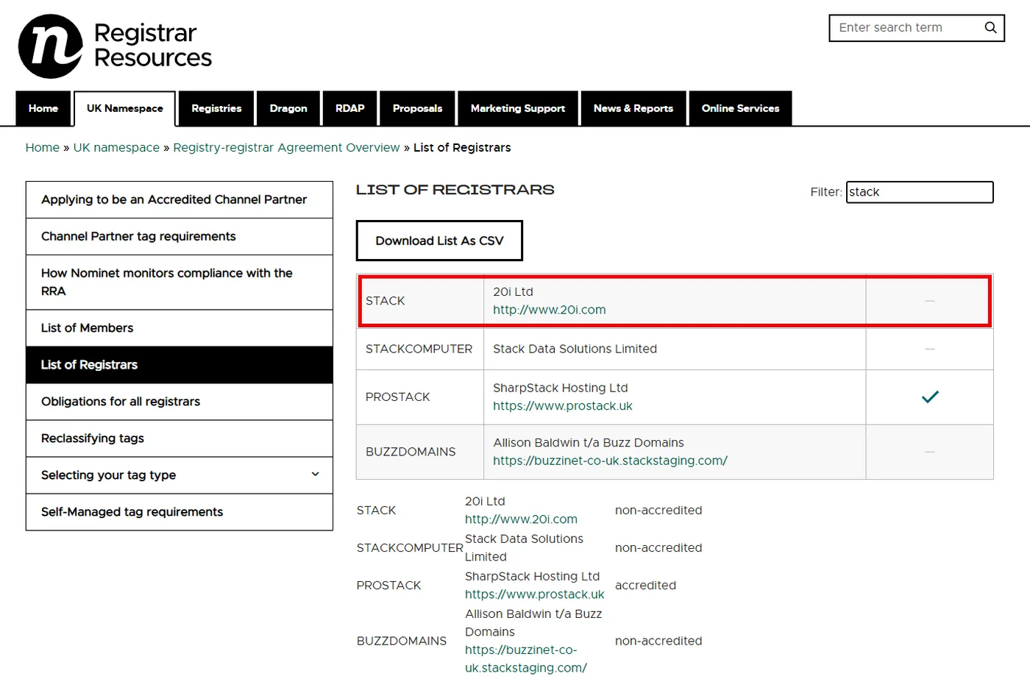Click accredited status for PROSTACK
Viewport: 1030px width, 693px height.
tap(645, 586)
